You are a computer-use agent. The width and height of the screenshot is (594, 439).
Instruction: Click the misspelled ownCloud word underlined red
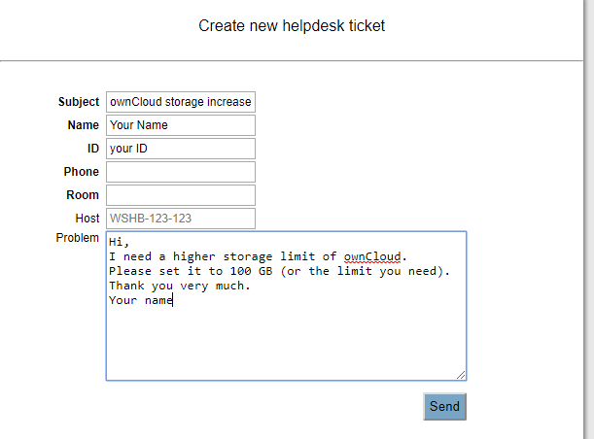pyautogui.click(x=372, y=256)
